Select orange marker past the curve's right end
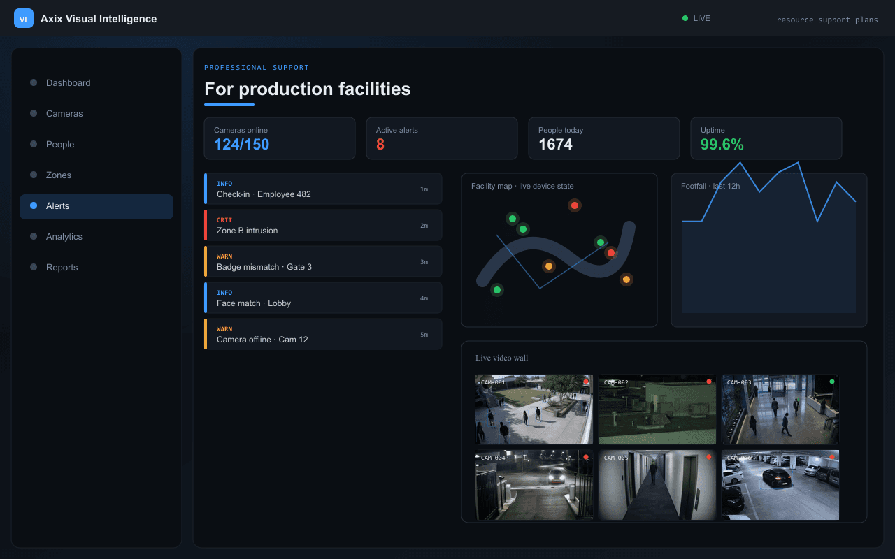Screen dimensions: 895x559 tap(626, 279)
